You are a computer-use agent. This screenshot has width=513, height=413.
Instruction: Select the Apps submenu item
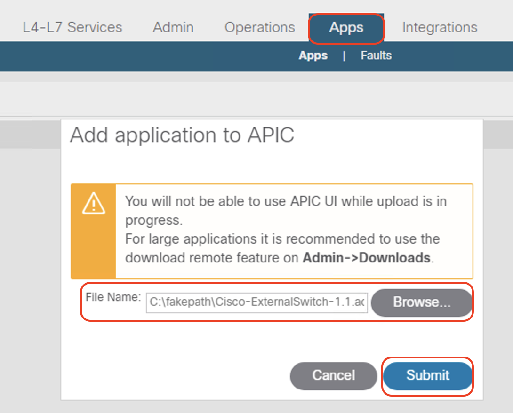pyautogui.click(x=313, y=56)
